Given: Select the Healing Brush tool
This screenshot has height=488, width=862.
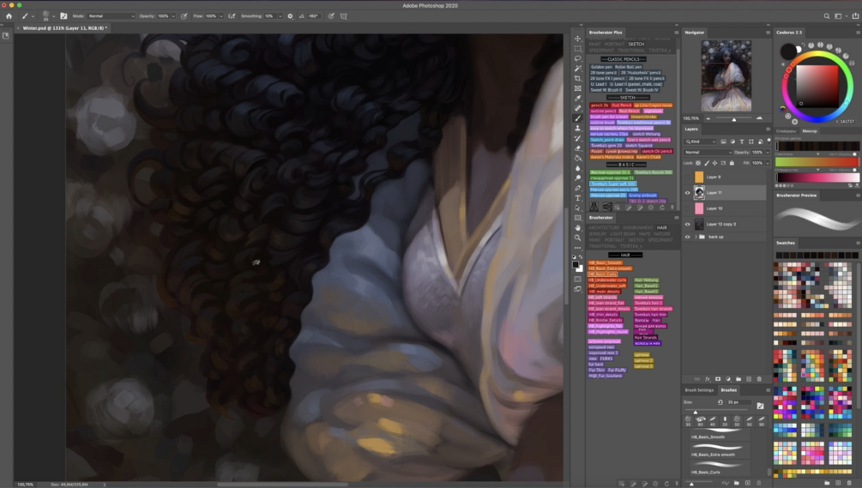Looking at the screenshot, I should [578, 108].
